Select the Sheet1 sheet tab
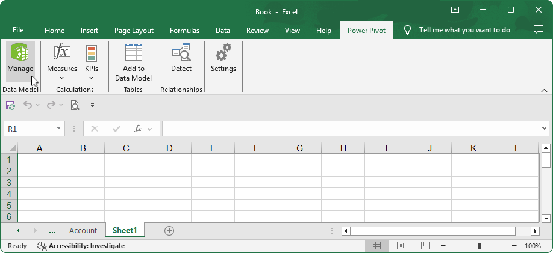Viewport: 553px width, 253px height. (x=125, y=231)
